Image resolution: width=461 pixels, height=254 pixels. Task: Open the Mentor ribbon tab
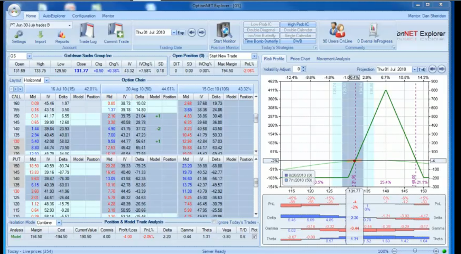(x=108, y=16)
